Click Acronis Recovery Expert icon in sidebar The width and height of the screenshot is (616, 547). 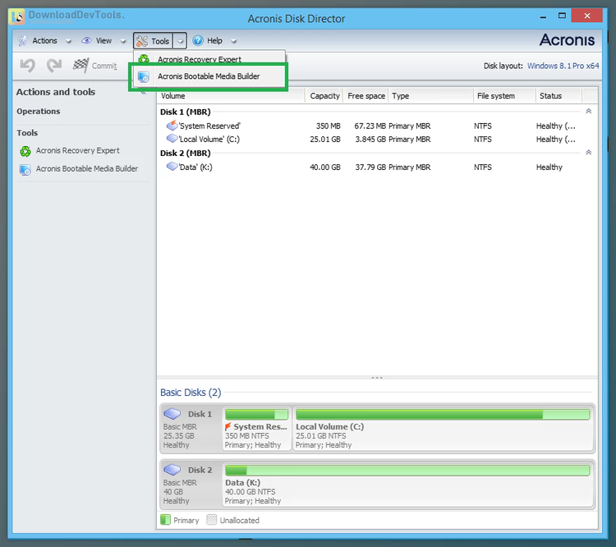pyautogui.click(x=25, y=151)
